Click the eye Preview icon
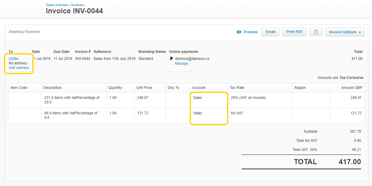 pos(239,32)
